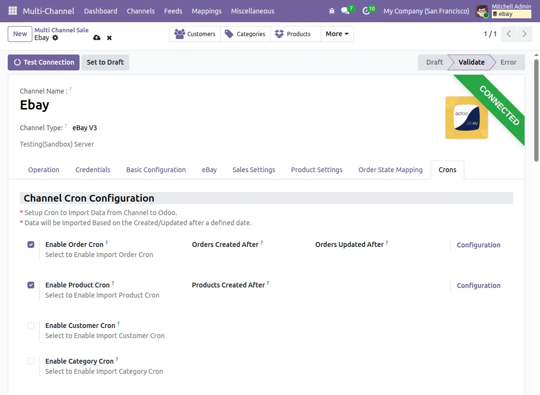Uncheck Enable Product Cron checkbox
540x395 pixels.
(31, 285)
